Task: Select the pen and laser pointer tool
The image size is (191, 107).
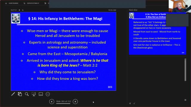Action: [x=13, y=94]
